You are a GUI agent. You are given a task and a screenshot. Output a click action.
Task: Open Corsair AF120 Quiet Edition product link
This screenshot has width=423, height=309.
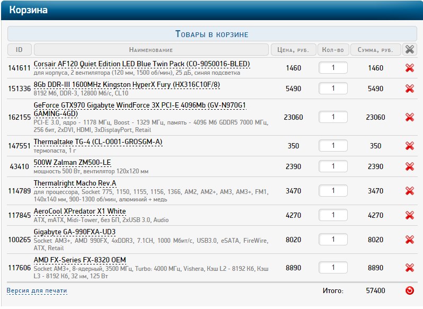(x=142, y=64)
